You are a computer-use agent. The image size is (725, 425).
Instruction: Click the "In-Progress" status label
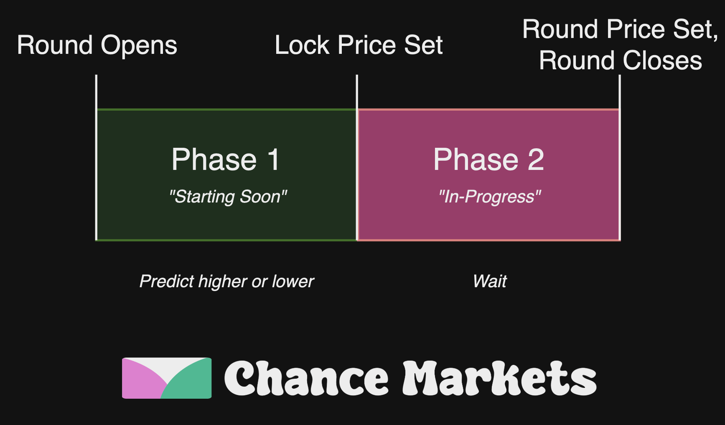coord(489,197)
